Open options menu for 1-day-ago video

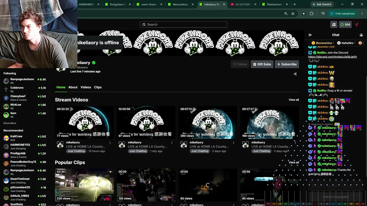172,142
